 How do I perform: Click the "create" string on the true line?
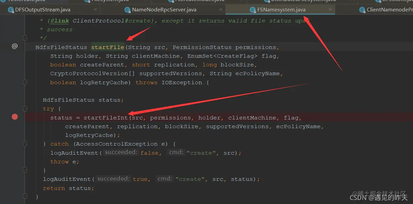point(190,179)
